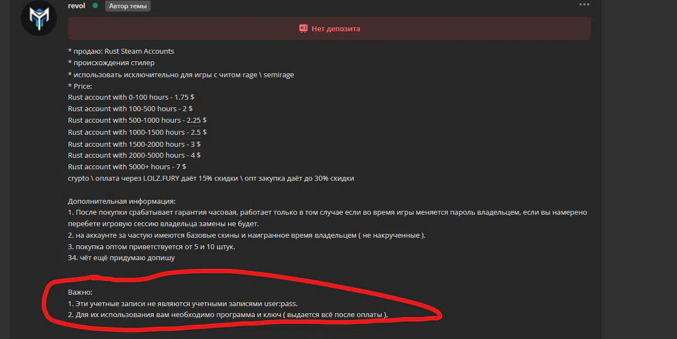Click the line 34. чёт ещё придумаю допишу
The width and height of the screenshot is (677, 339).
(122, 257)
